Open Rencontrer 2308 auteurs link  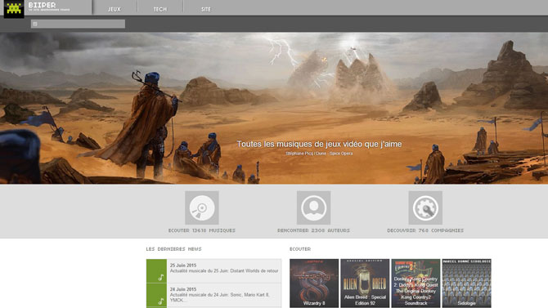point(313,230)
